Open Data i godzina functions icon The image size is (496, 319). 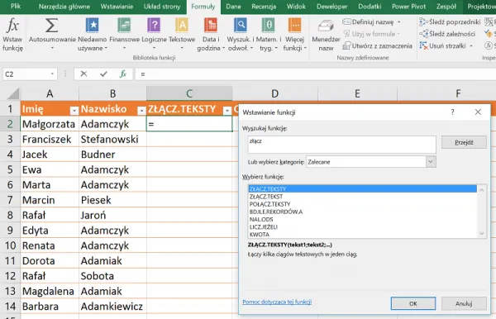(x=211, y=26)
